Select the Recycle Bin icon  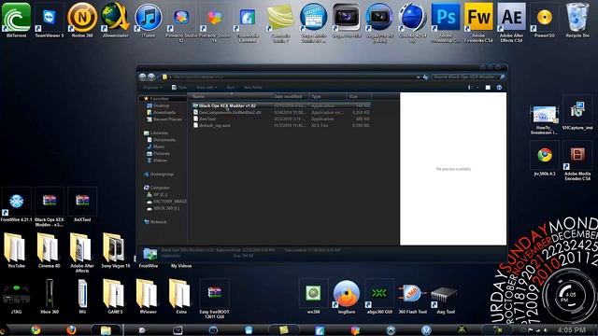577,20
